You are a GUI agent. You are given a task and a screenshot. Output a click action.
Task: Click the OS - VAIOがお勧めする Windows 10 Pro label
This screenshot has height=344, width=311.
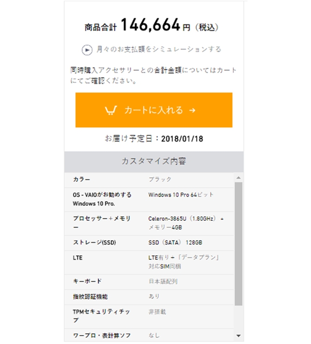pyautogui.click(x=102, y=199)
